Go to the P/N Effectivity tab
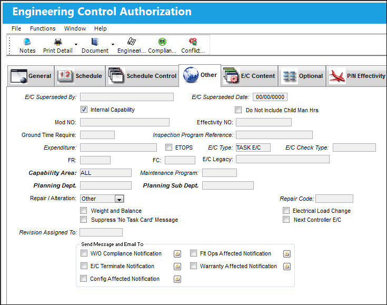Image resolution: width=387 pixels, height=305 pixels. coord(356,76)
